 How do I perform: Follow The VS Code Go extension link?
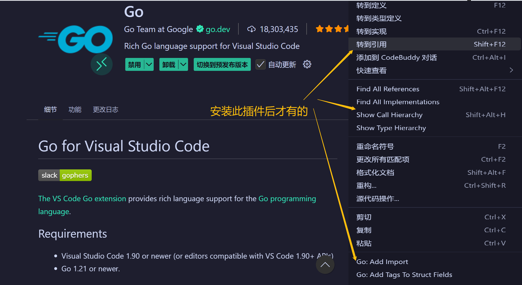coord(82,199)
